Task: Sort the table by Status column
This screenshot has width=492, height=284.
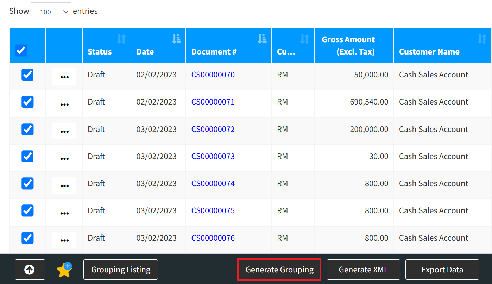Action: (x=121, y=39)
